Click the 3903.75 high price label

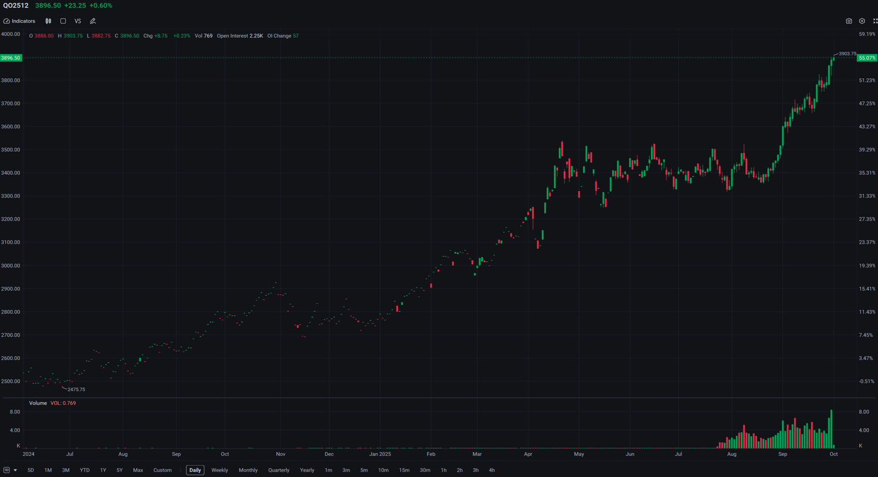point(847,54)
